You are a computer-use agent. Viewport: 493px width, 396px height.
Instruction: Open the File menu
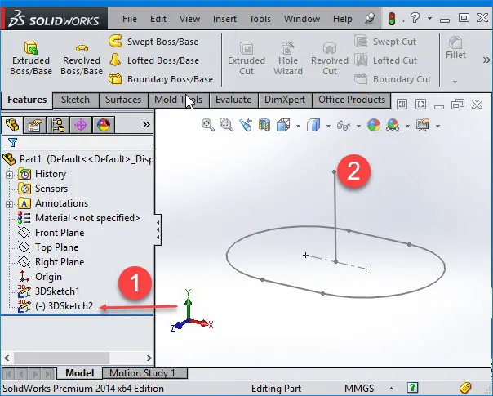130,19
